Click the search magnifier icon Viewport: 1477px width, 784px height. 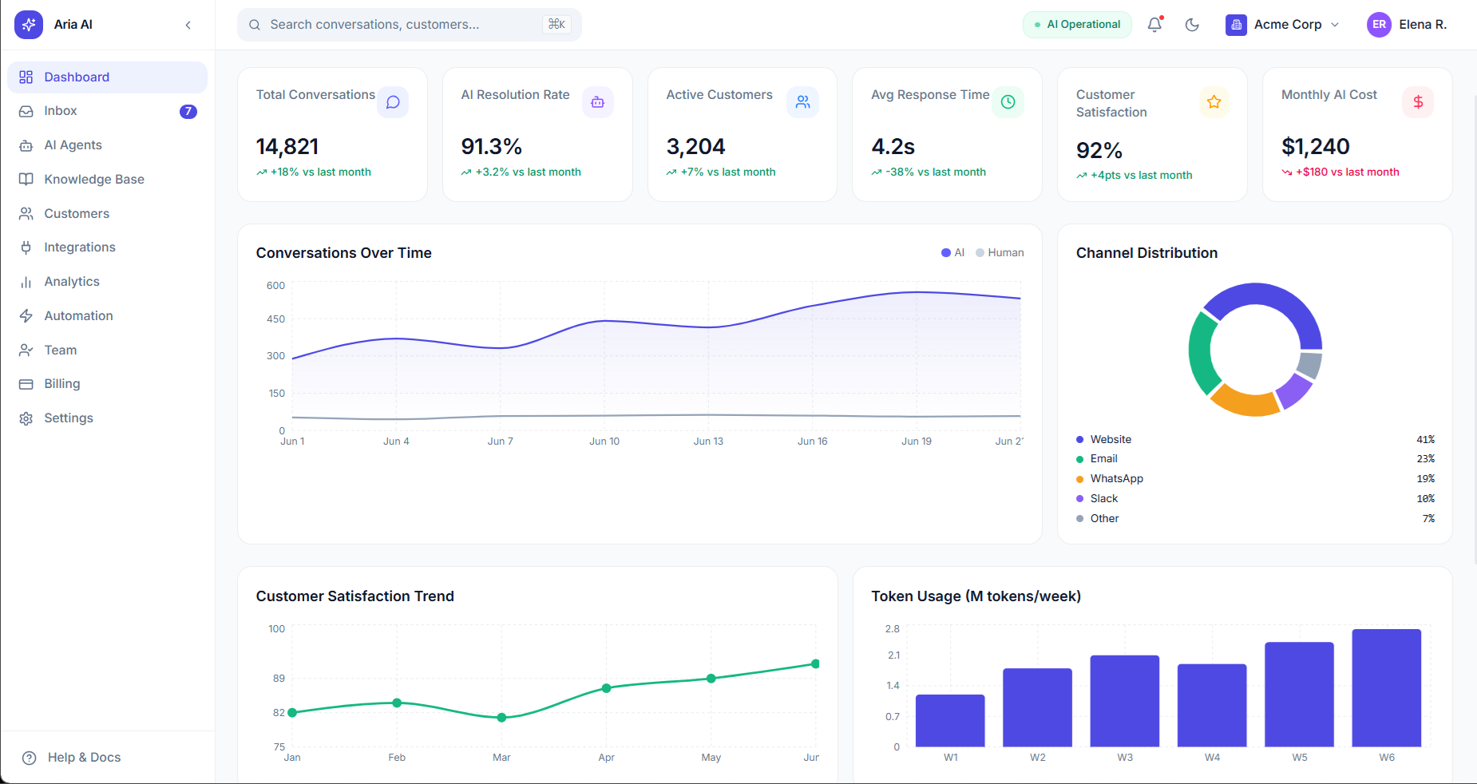[x=255, y=25]
